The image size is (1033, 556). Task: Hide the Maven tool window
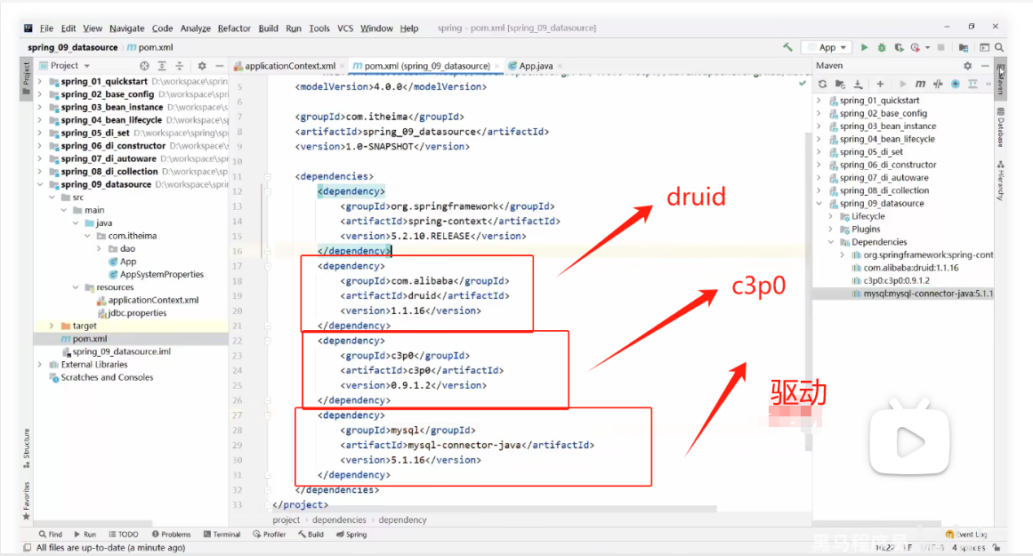pyautogui.click(x=985, y=66)
